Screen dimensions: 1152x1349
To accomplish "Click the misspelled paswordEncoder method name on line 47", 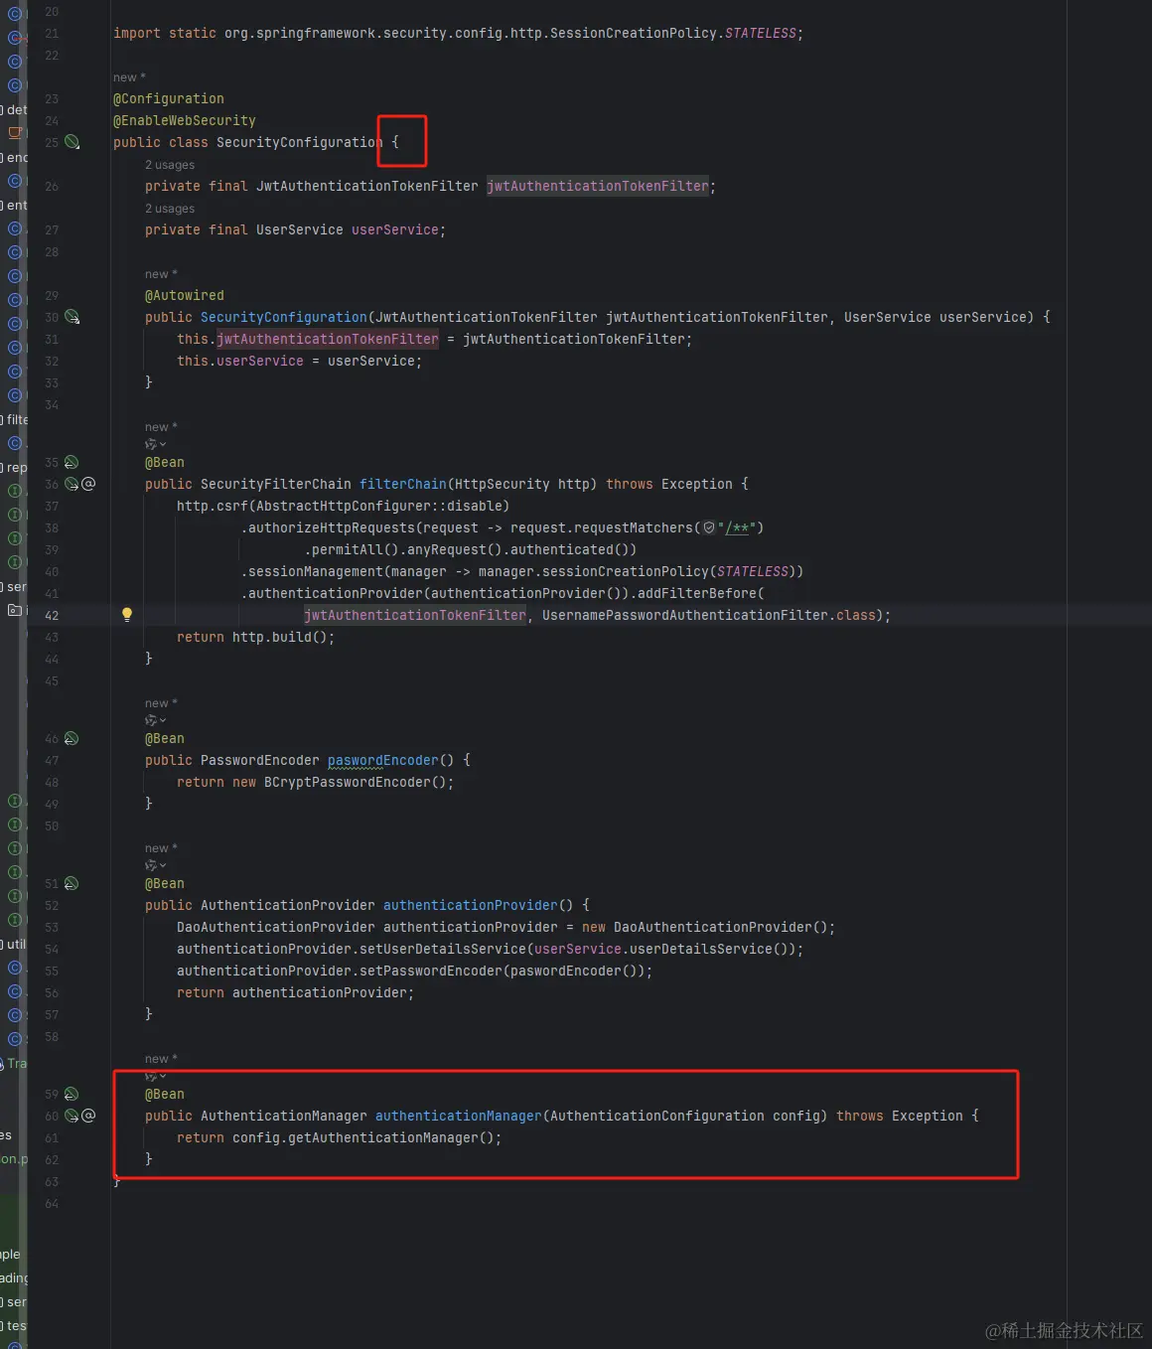I will tap(383, 760).
